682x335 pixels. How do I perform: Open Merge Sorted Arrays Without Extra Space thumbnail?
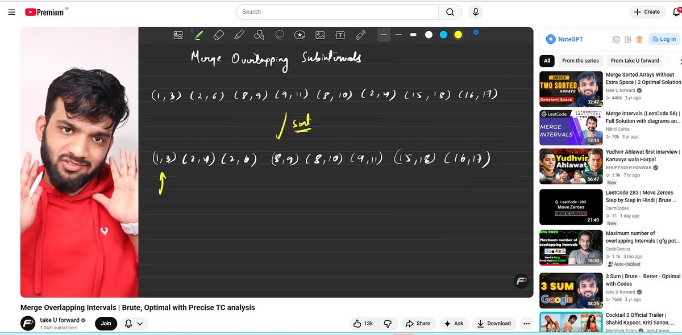[x=571, y=89]
